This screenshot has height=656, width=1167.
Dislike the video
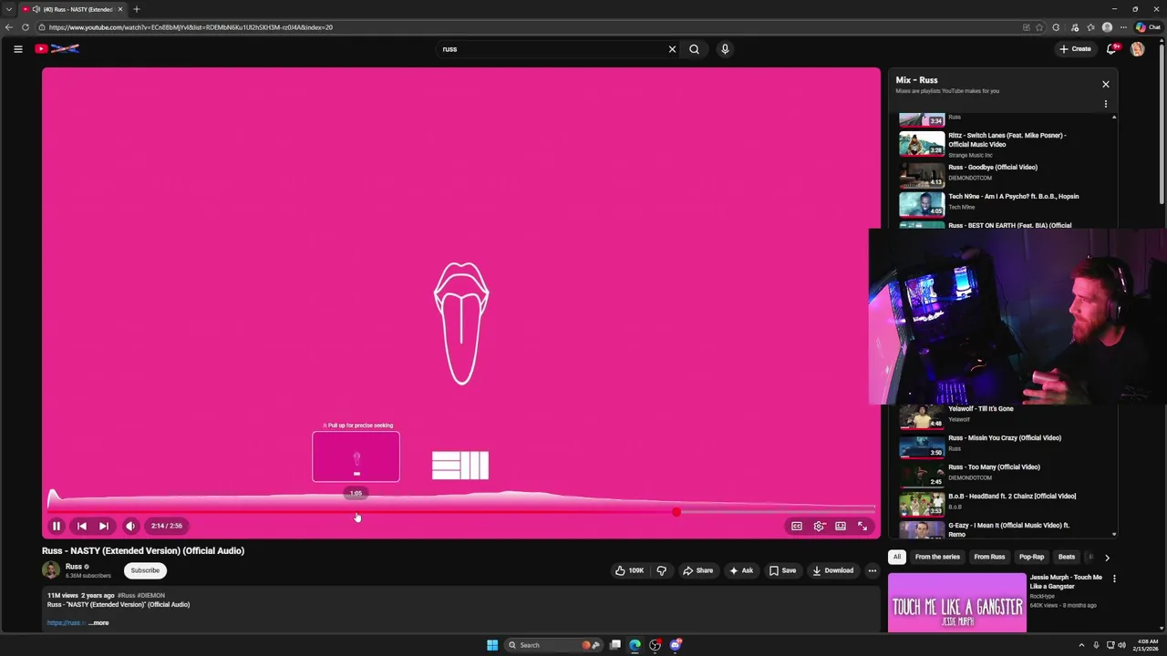[x=661, y=570]
